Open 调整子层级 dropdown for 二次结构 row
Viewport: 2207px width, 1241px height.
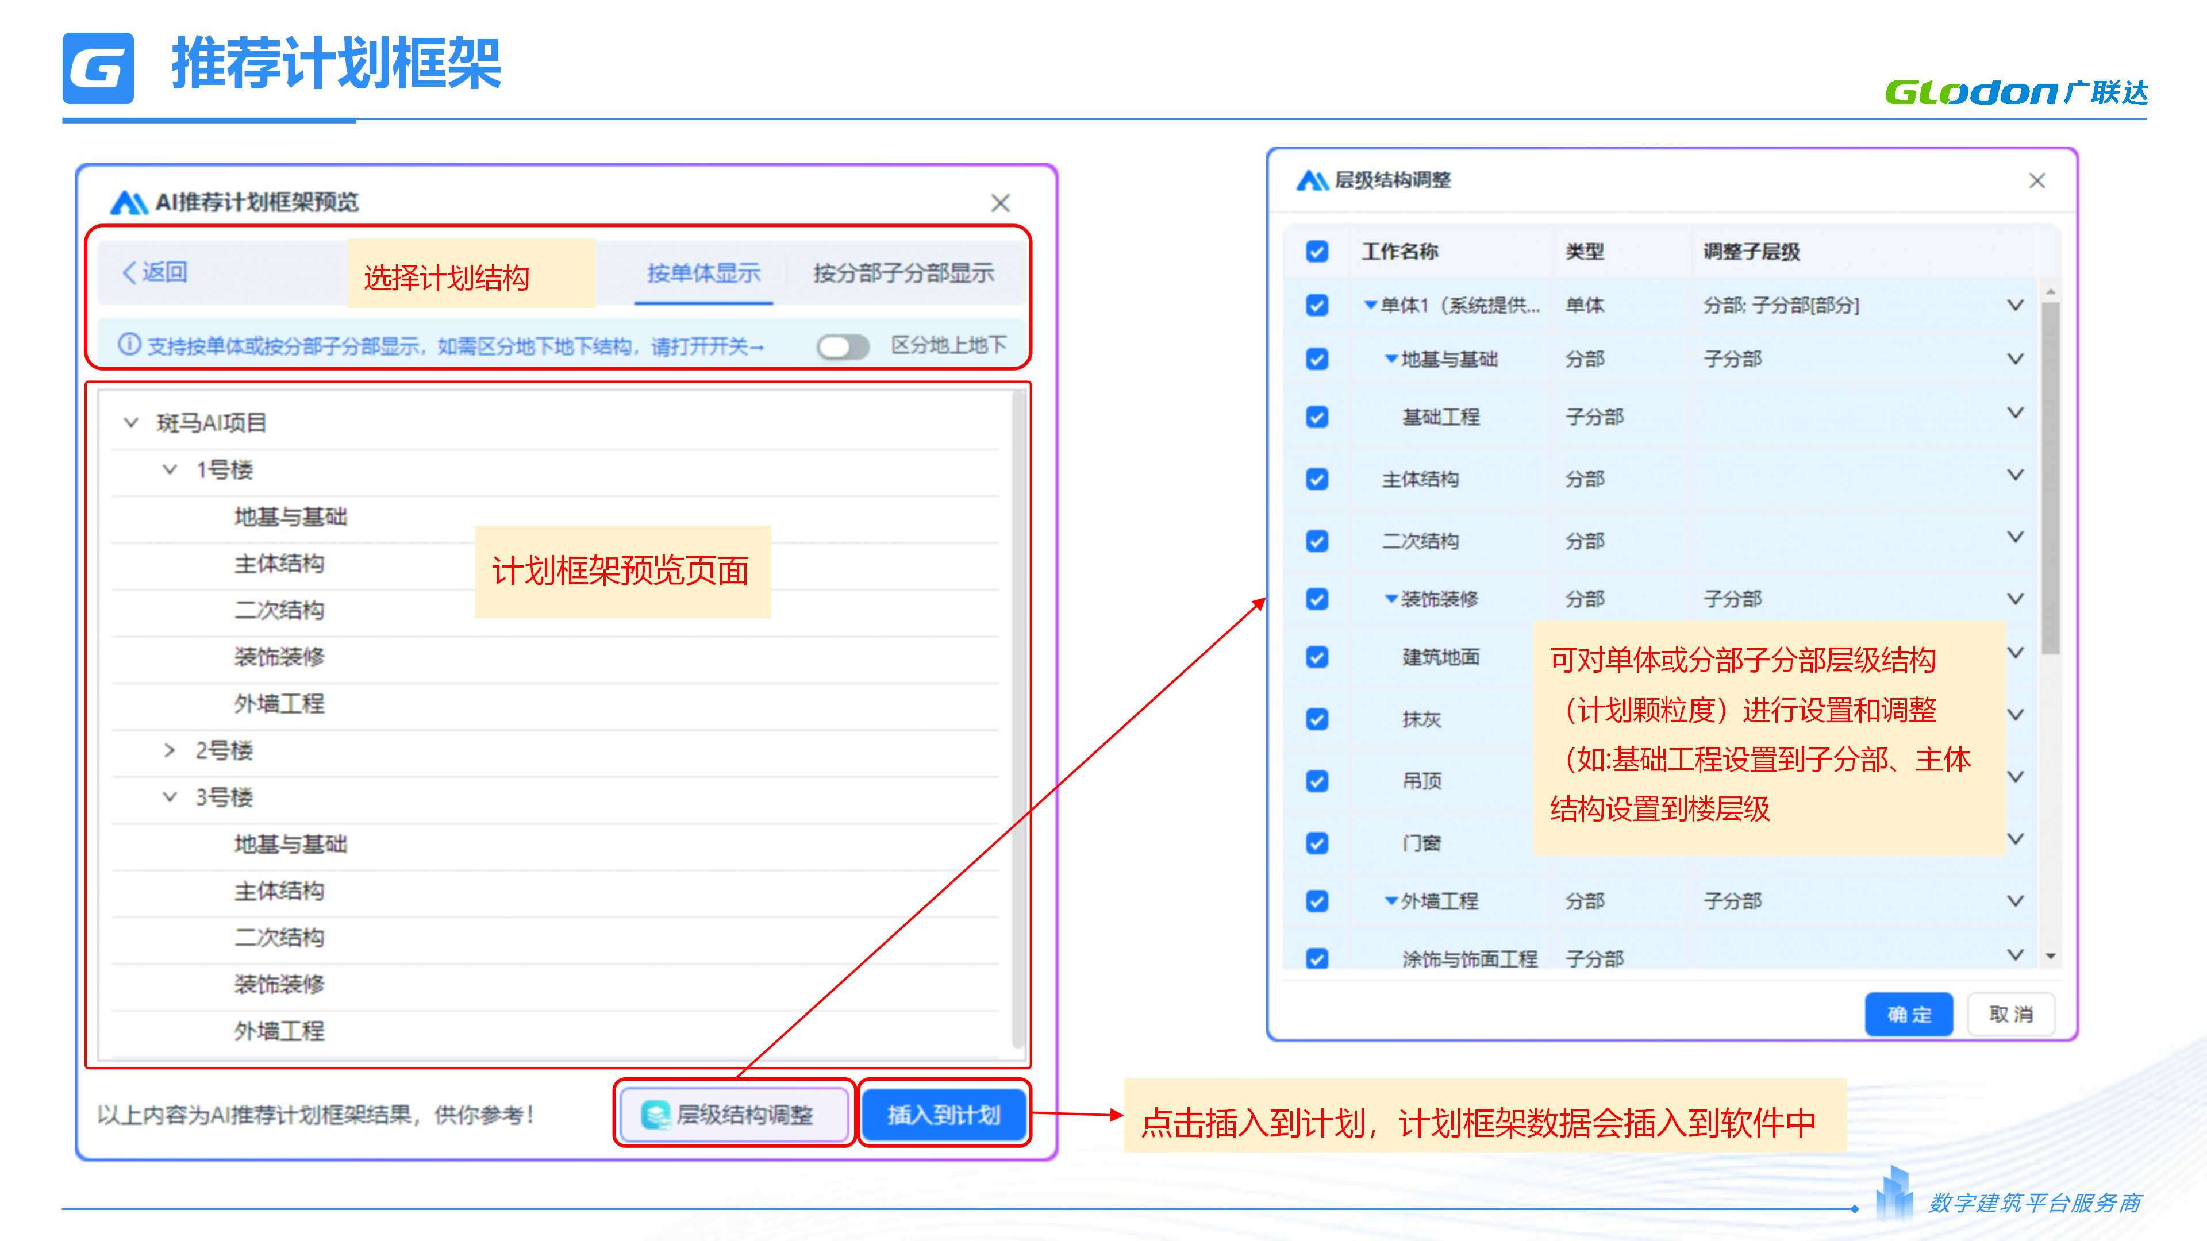click(2015, 537)
